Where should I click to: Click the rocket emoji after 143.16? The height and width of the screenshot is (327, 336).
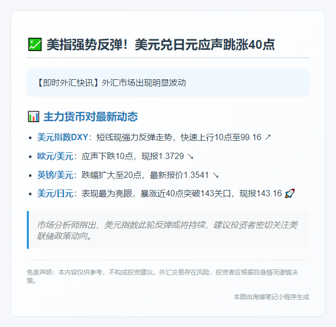(289, 194)
